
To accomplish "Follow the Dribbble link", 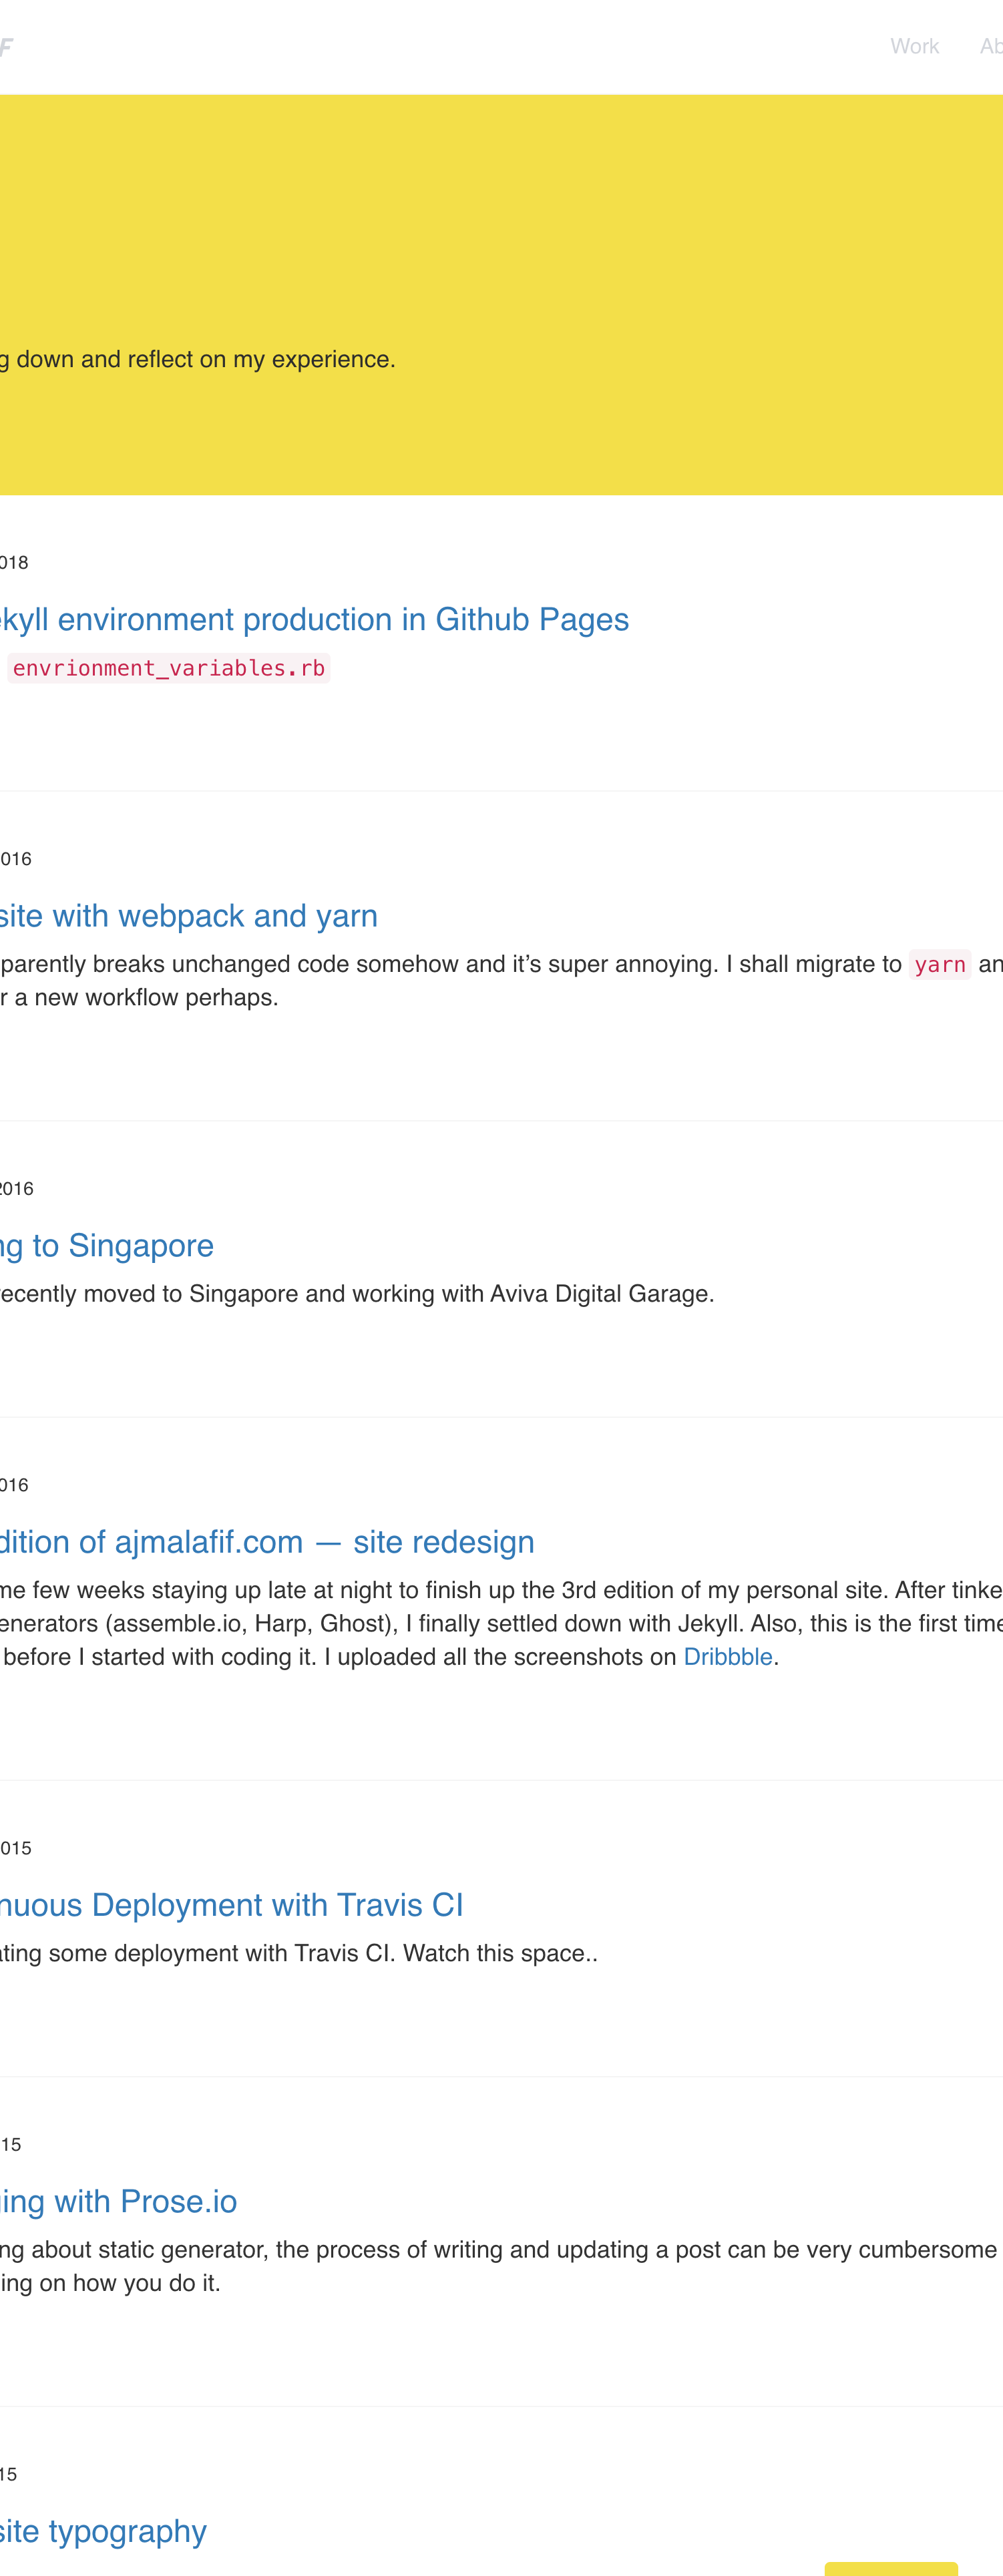I will (727, 1657).
